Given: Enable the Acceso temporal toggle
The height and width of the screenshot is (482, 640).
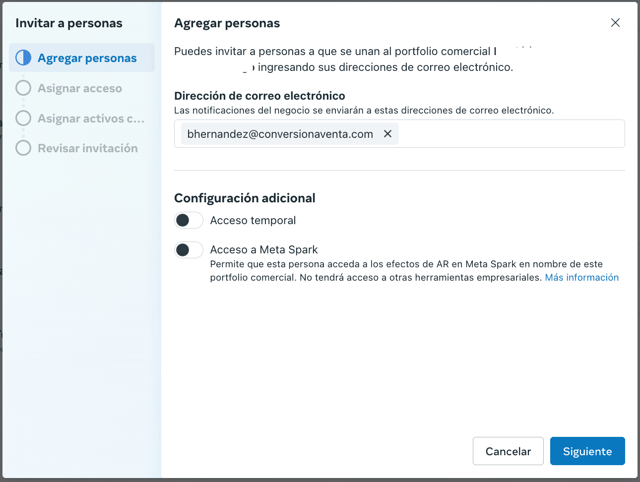Looking at the screenshot, I should 189,220.
